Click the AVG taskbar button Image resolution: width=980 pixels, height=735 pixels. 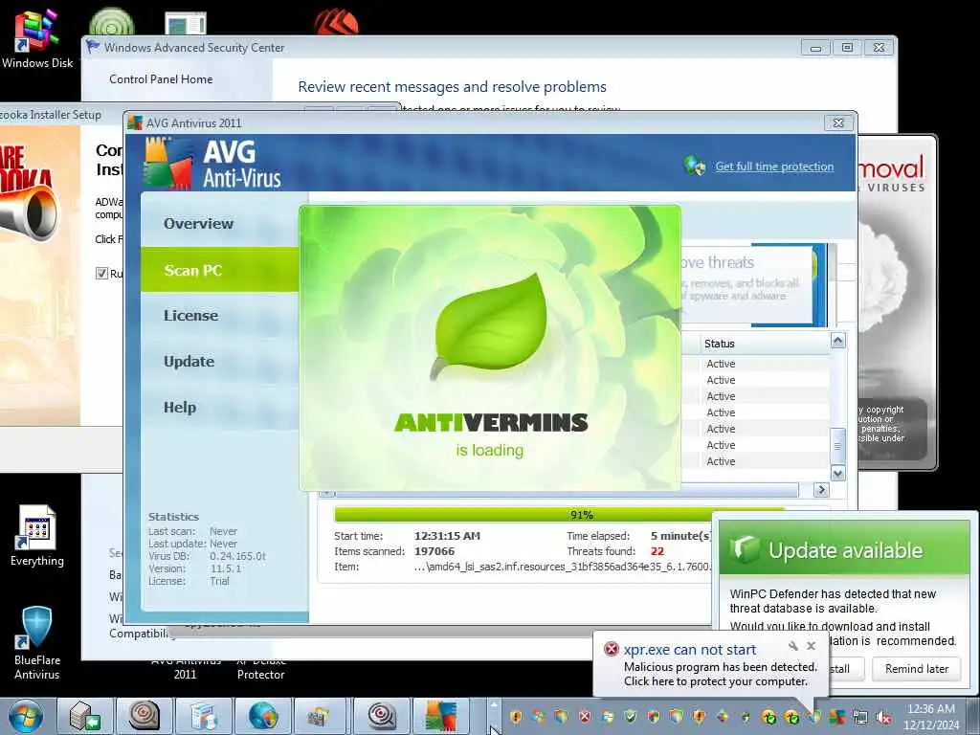[440, 716]
